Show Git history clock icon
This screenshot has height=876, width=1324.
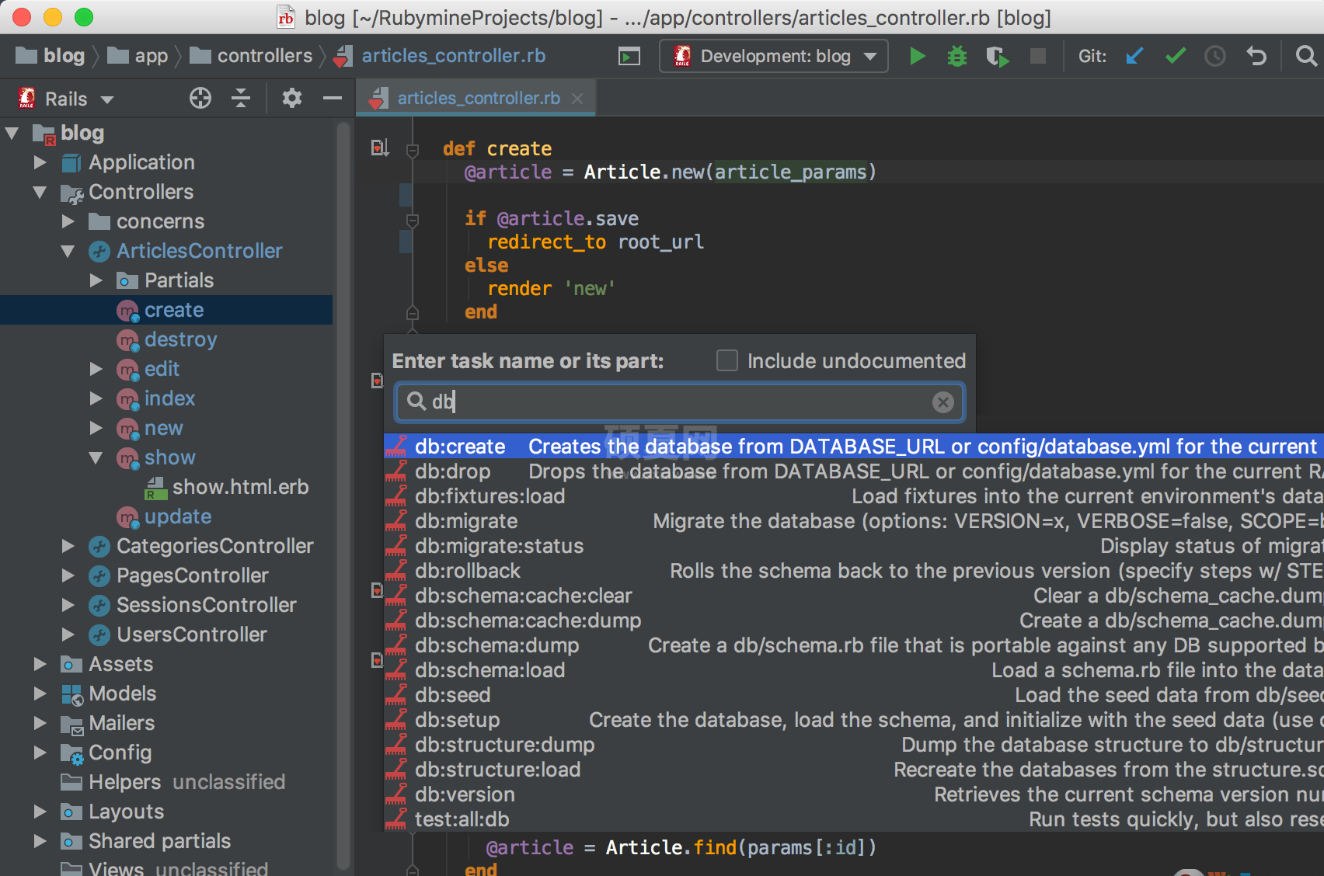[1215, 56]
